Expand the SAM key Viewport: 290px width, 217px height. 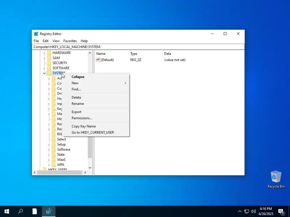pos(44,58)
